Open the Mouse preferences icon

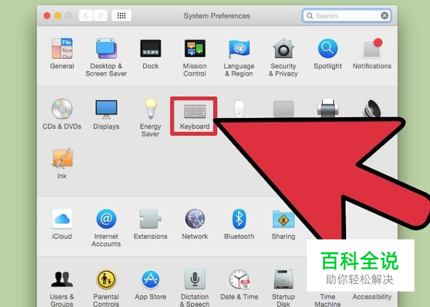pyautogui.click(x=239, y=109)
